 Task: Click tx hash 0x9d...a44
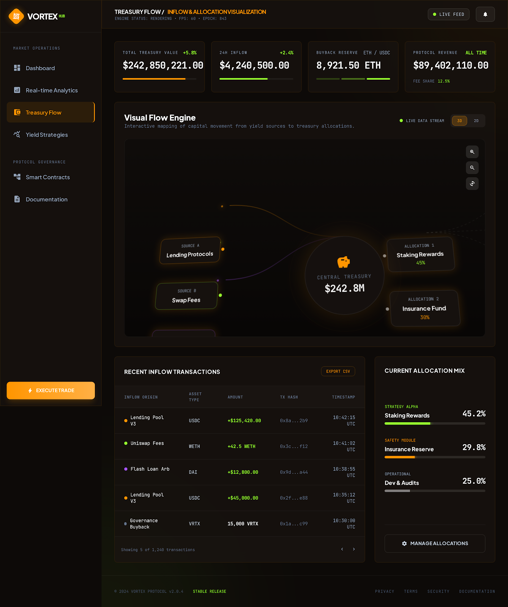pos(294,472)
